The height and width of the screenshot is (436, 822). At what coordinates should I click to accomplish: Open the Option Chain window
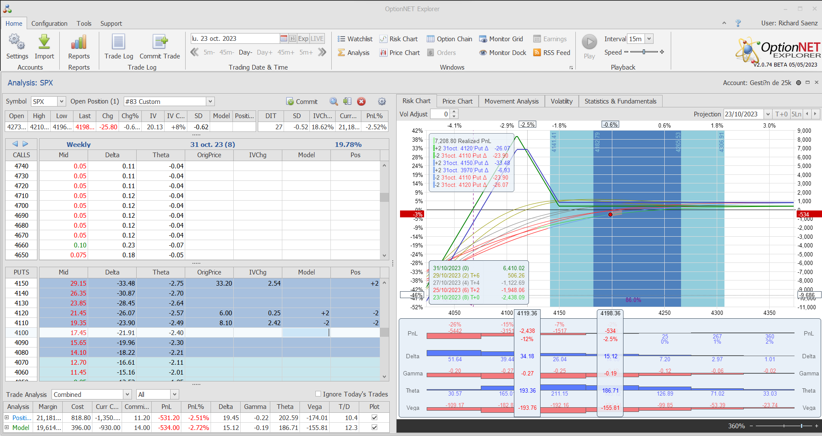[449, 39]
